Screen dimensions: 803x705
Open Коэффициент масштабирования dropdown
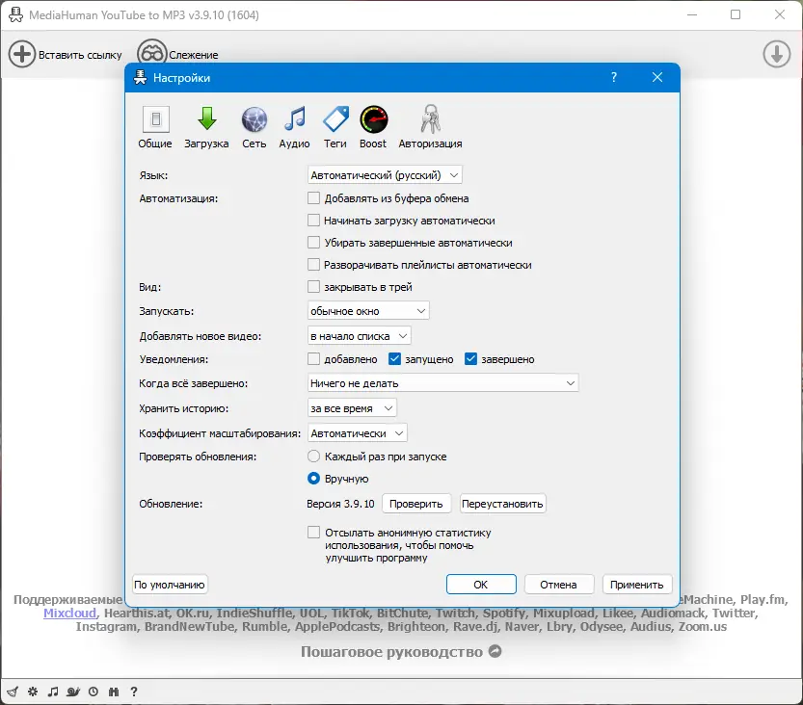click(358, 433)
